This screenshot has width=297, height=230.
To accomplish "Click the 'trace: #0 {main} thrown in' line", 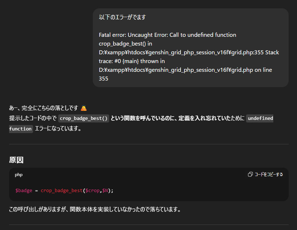I will 132,61.
